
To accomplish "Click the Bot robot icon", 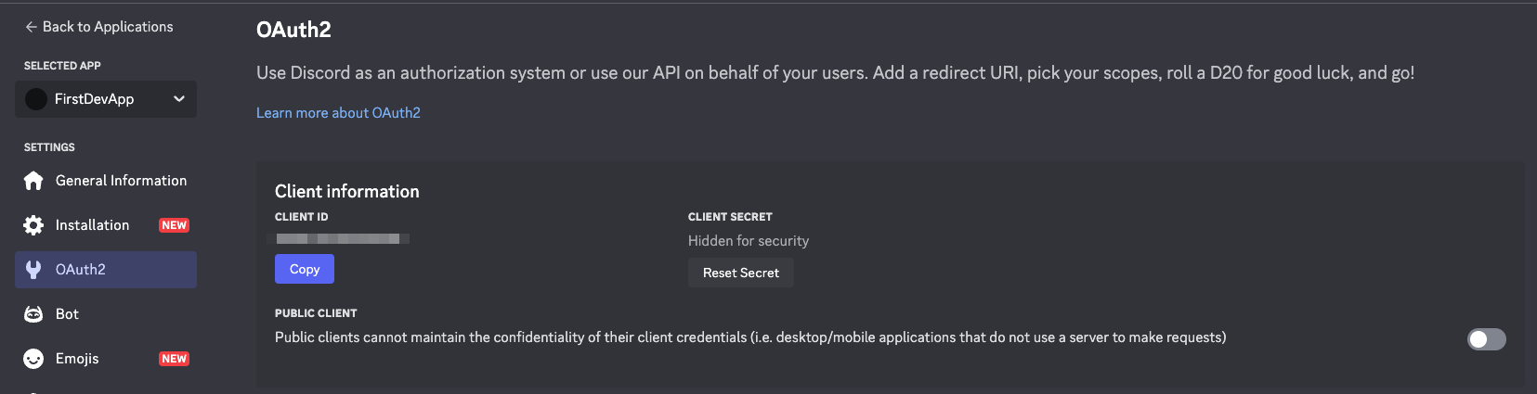I will [x=33, y=314].
